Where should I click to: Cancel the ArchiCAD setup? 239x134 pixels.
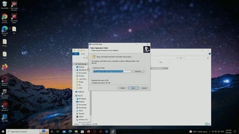pos(144,88)
